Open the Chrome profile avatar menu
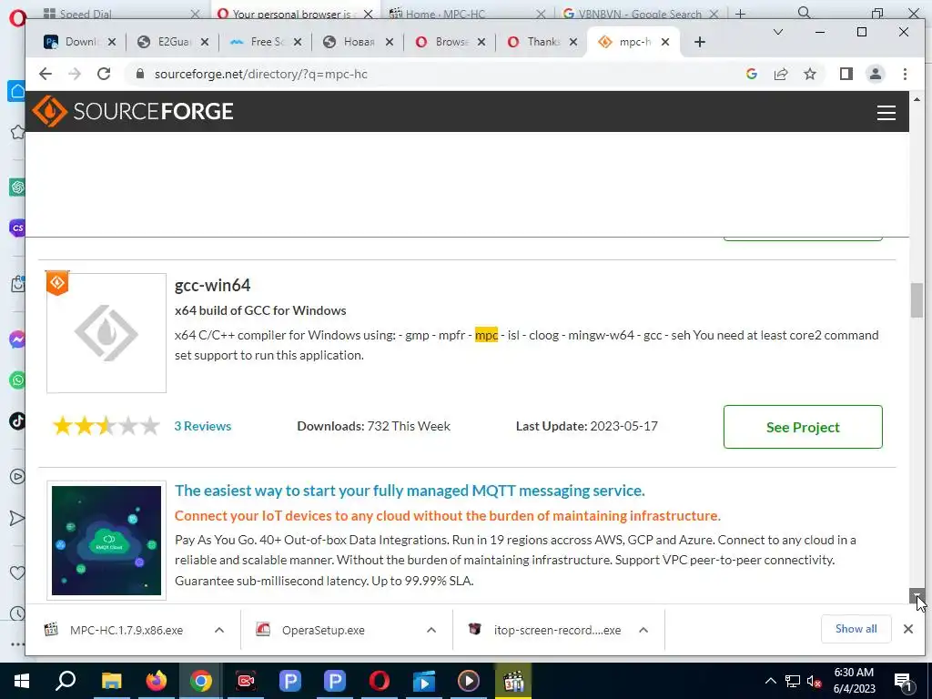This screenshot has height=699, width=932. coord(875,74)
